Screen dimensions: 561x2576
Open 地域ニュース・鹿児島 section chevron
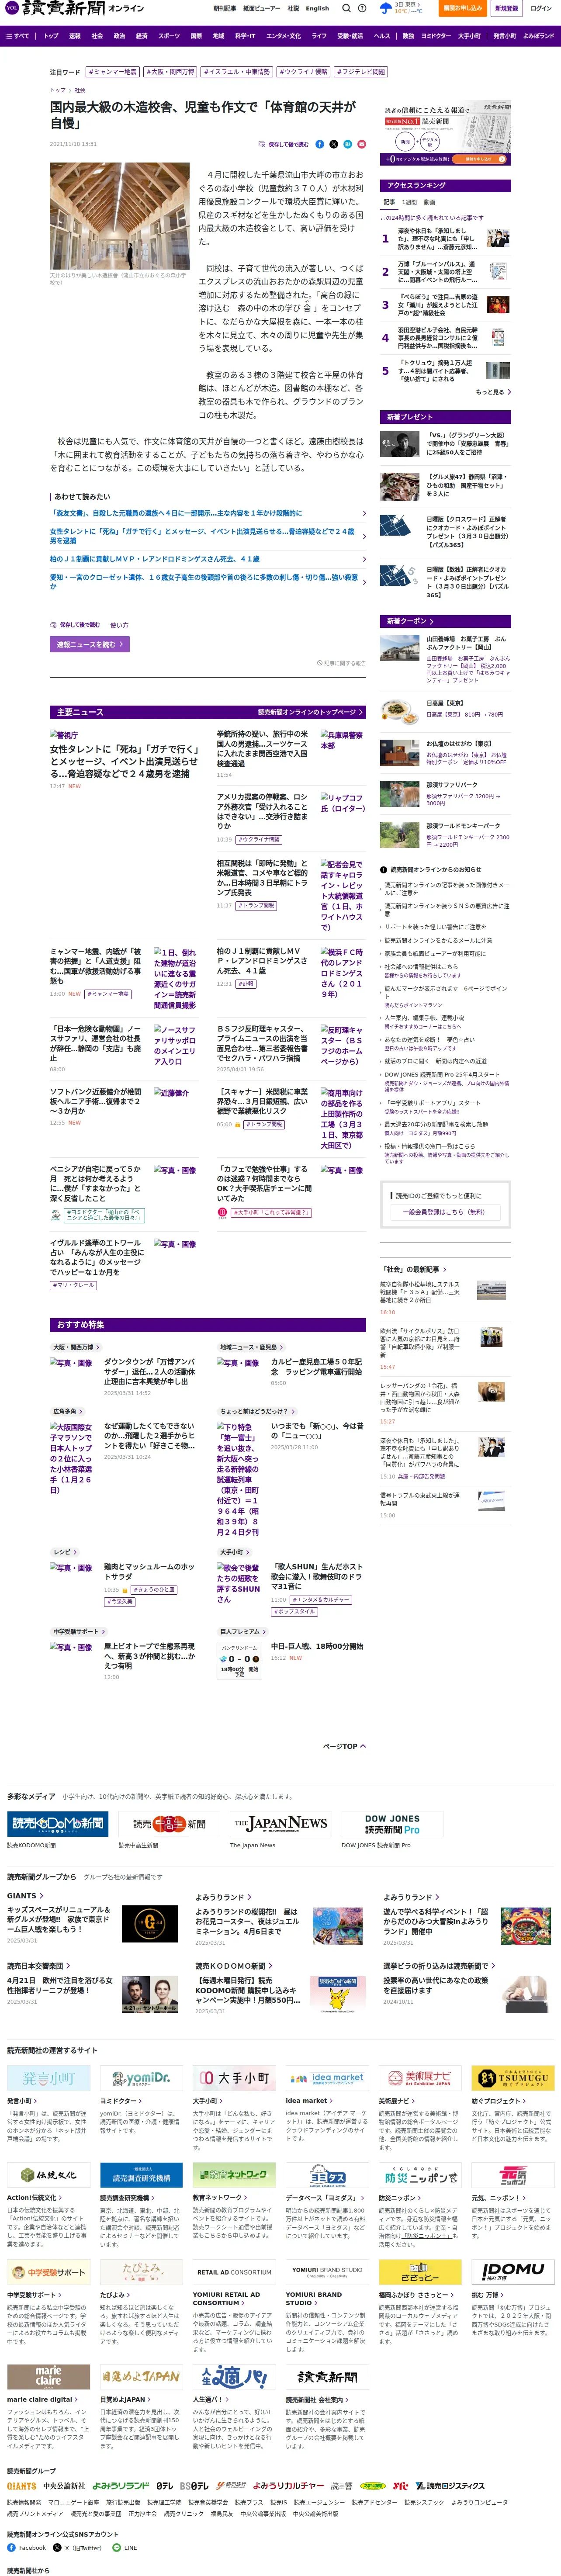[251, 1347]
